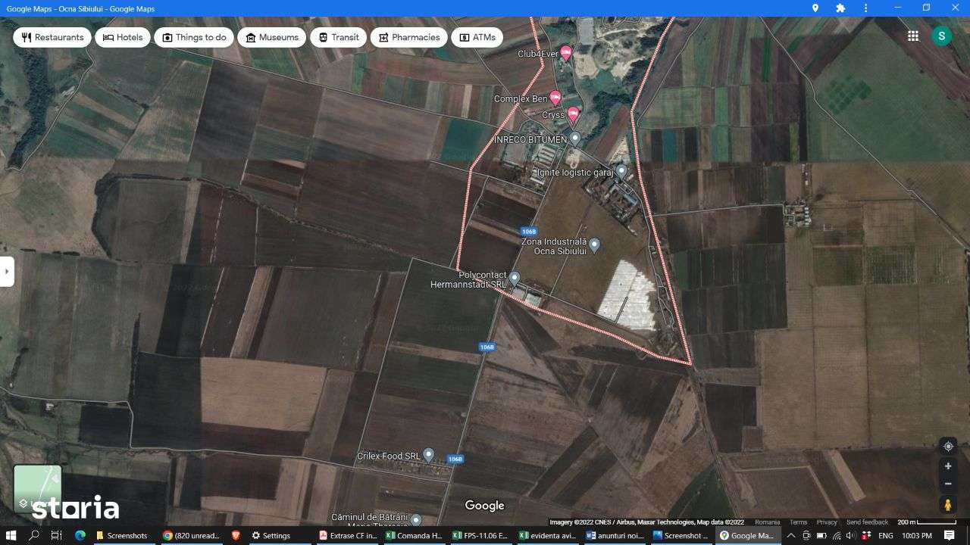Click the Zona Industrială Ocna Sibiului pin

click(x=593, y=242)
